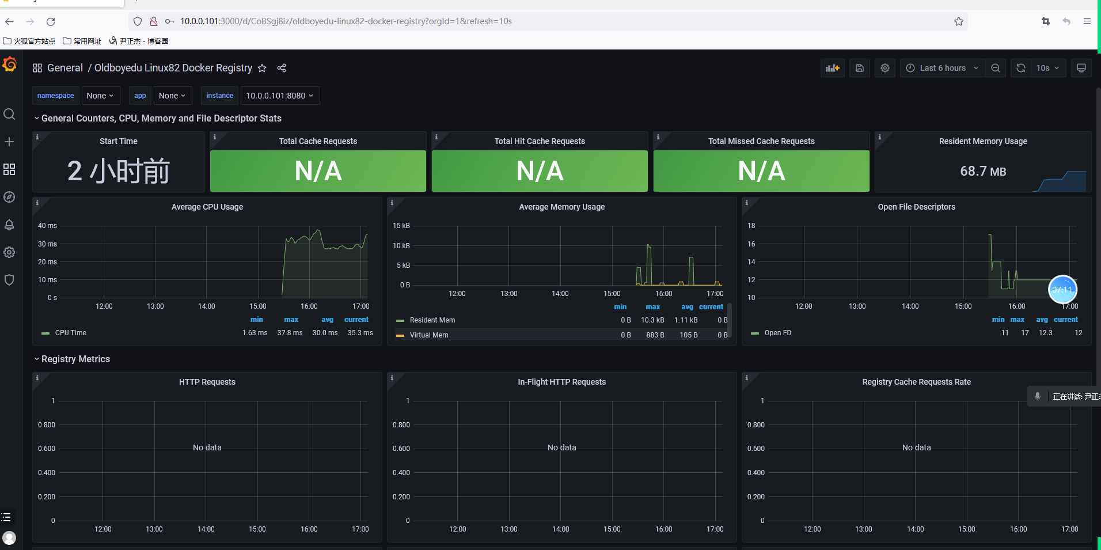The image size is (1101, 550).
Task: Open the instance 10.0.0.101:8080 dropdown
Action: coord(280,96)
